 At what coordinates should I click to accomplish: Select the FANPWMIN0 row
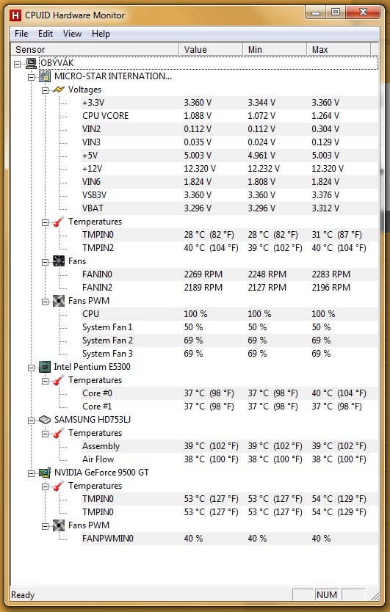coord(229,539)
